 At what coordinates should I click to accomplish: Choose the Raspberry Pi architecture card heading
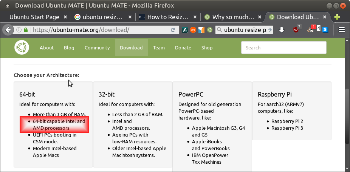[275, 94]
